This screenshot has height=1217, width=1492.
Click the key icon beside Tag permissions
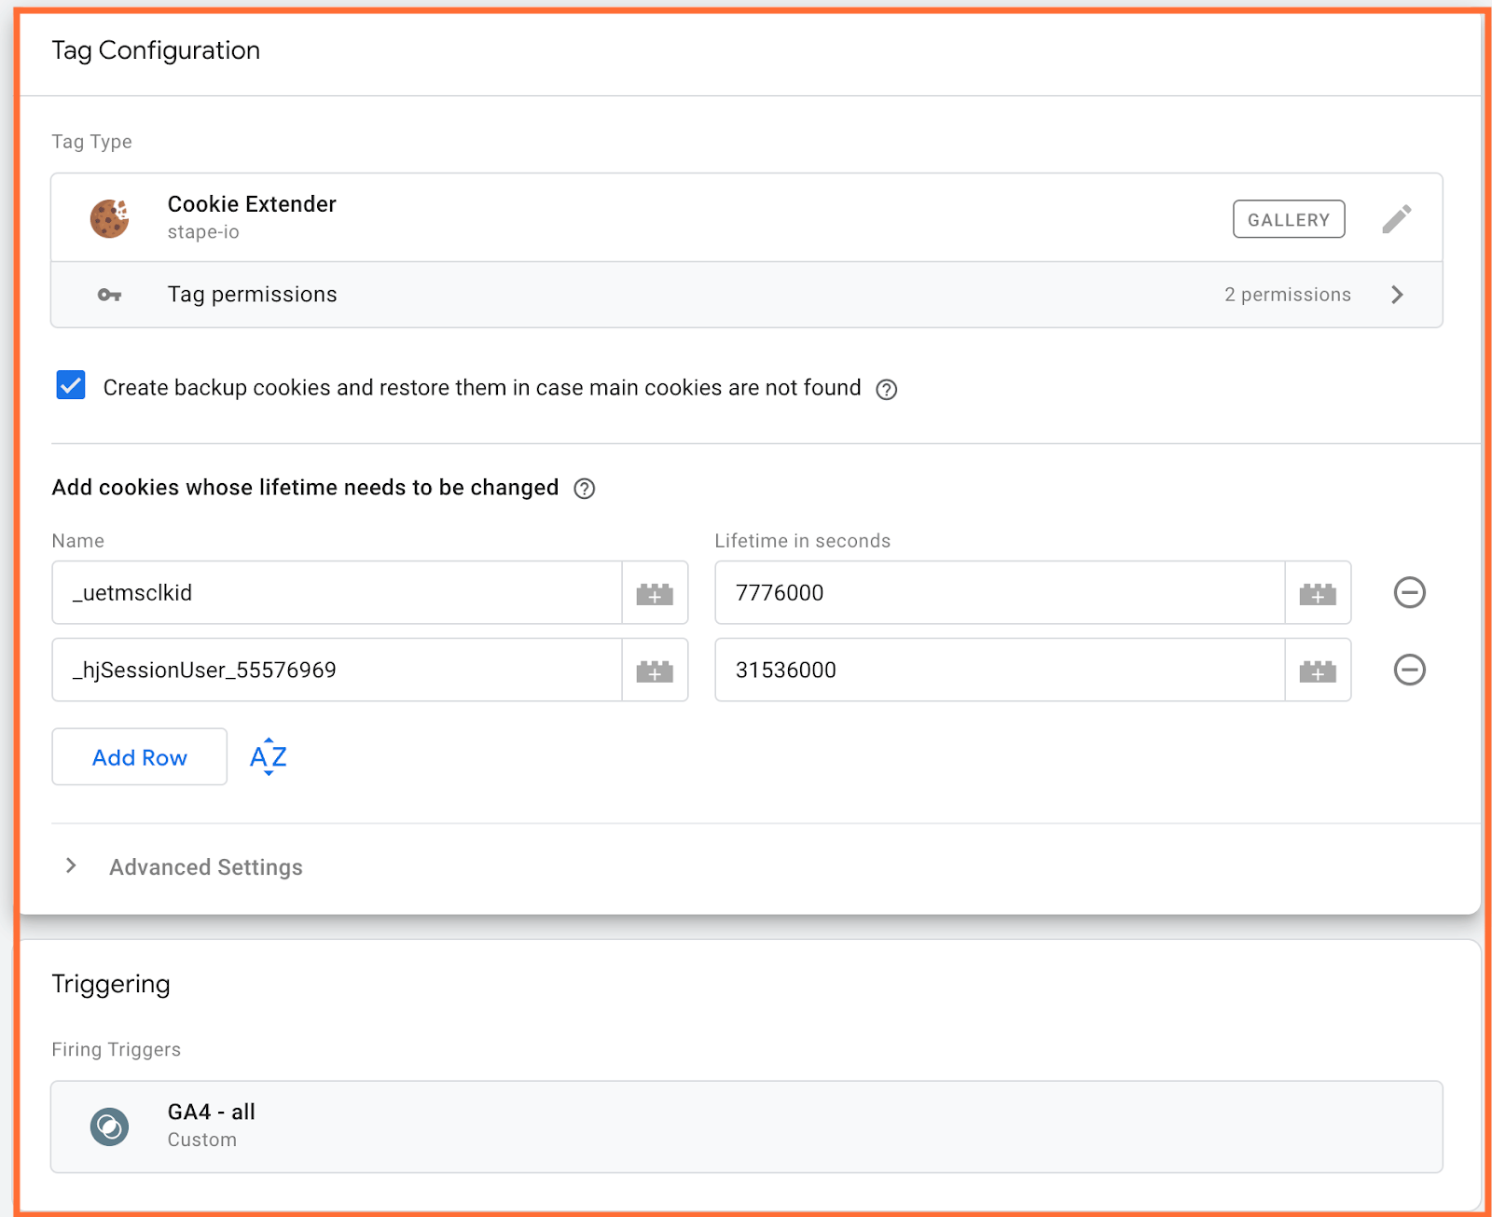(x=109, y=295)
